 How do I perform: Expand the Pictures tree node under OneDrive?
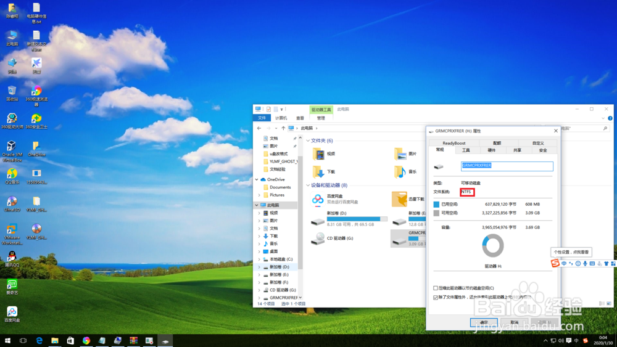pos(259,195)
